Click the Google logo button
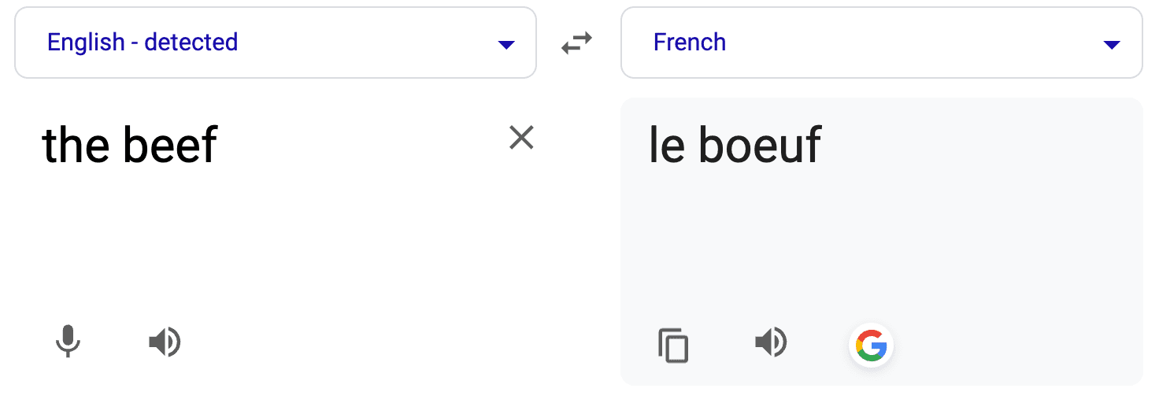This screenshot has width=1159, height=403. point(871,345)
